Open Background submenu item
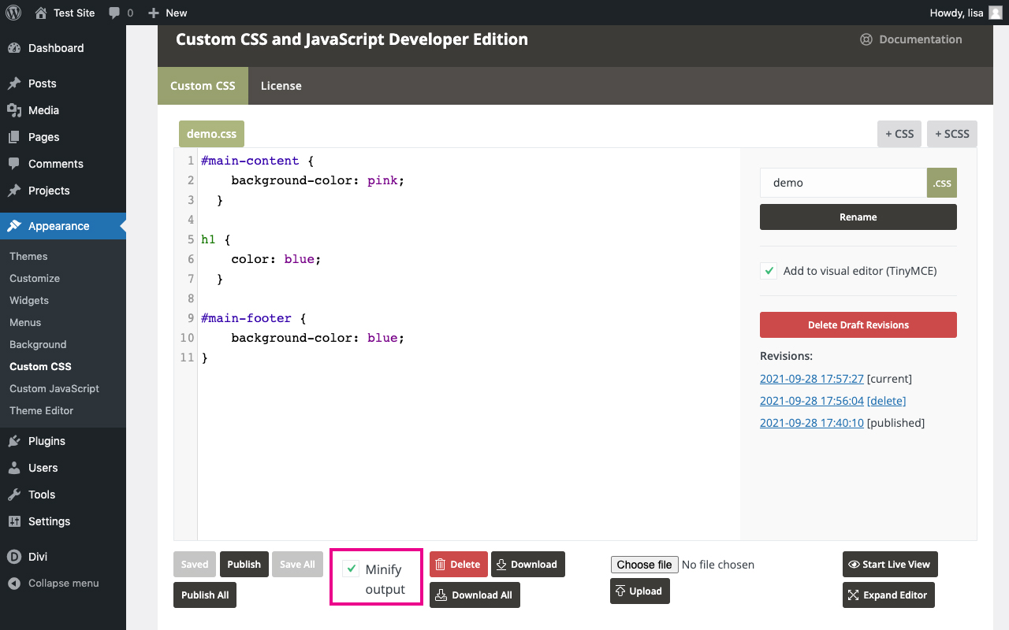Screen dimensions: 1009x630 (x=38, y=344)
